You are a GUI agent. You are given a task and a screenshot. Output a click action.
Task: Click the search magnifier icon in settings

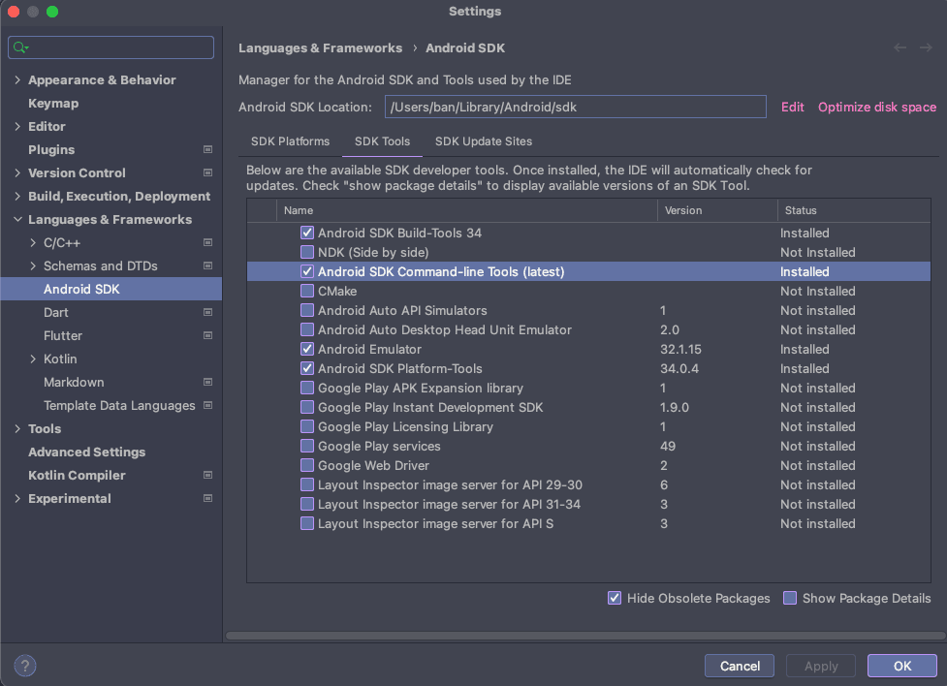(x=20, y=47)
